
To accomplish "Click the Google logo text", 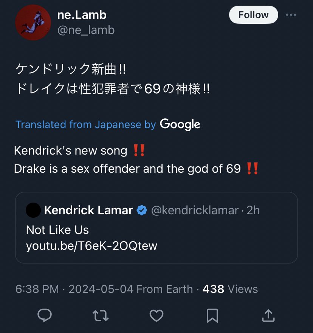I will [x=180, y=124].
